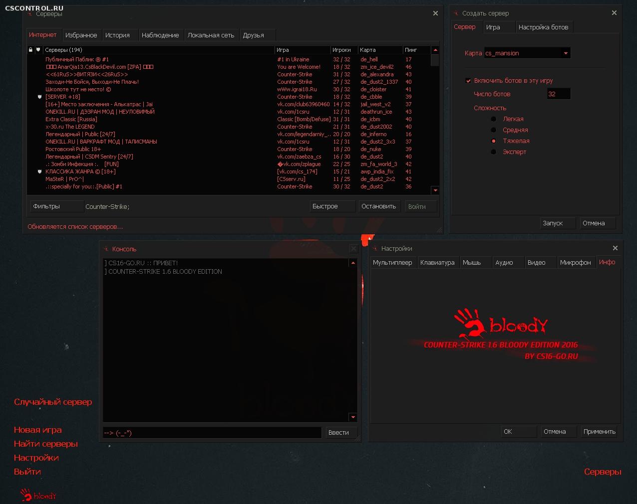
Task: Sort by Серверы (194) column header
Action: click(159, 50)
